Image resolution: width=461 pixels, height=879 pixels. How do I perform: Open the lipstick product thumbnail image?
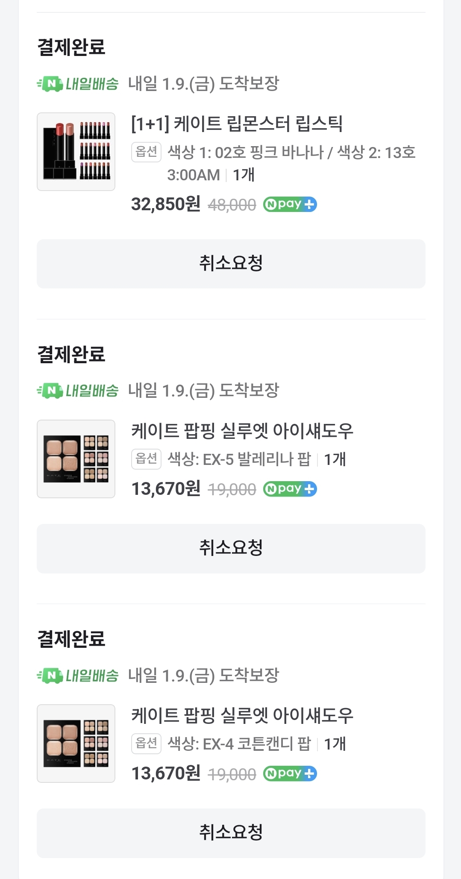coord(76,152)
